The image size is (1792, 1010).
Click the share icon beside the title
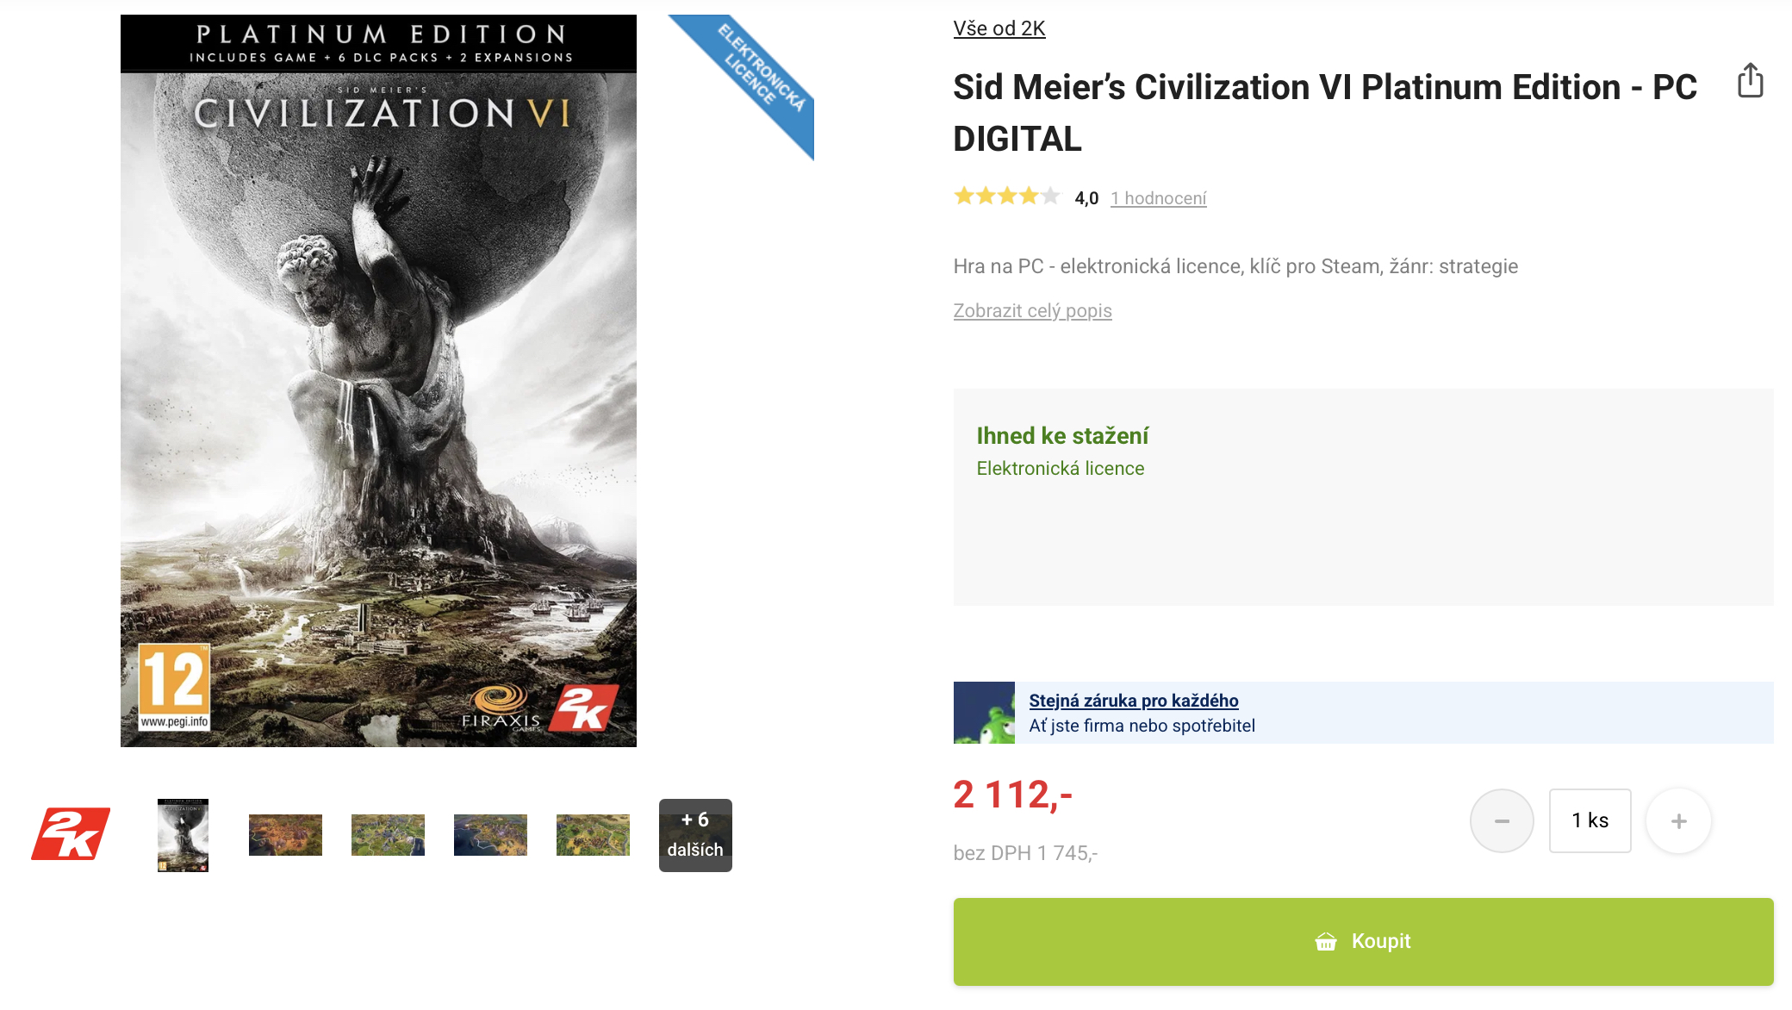(1750, 81)
